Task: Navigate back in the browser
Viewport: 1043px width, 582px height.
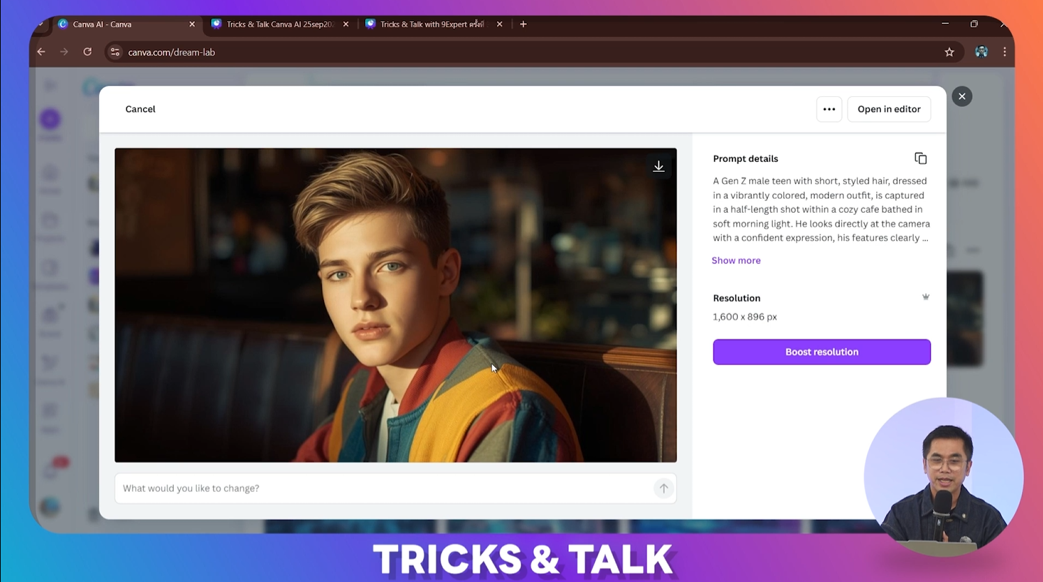Action: tap(40, 52)
